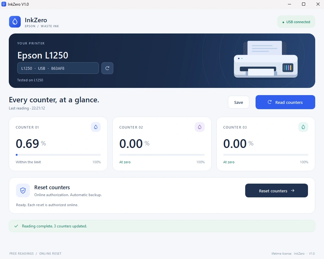
Task: Click the dark Reset counters button
Action: click(277, 190)
